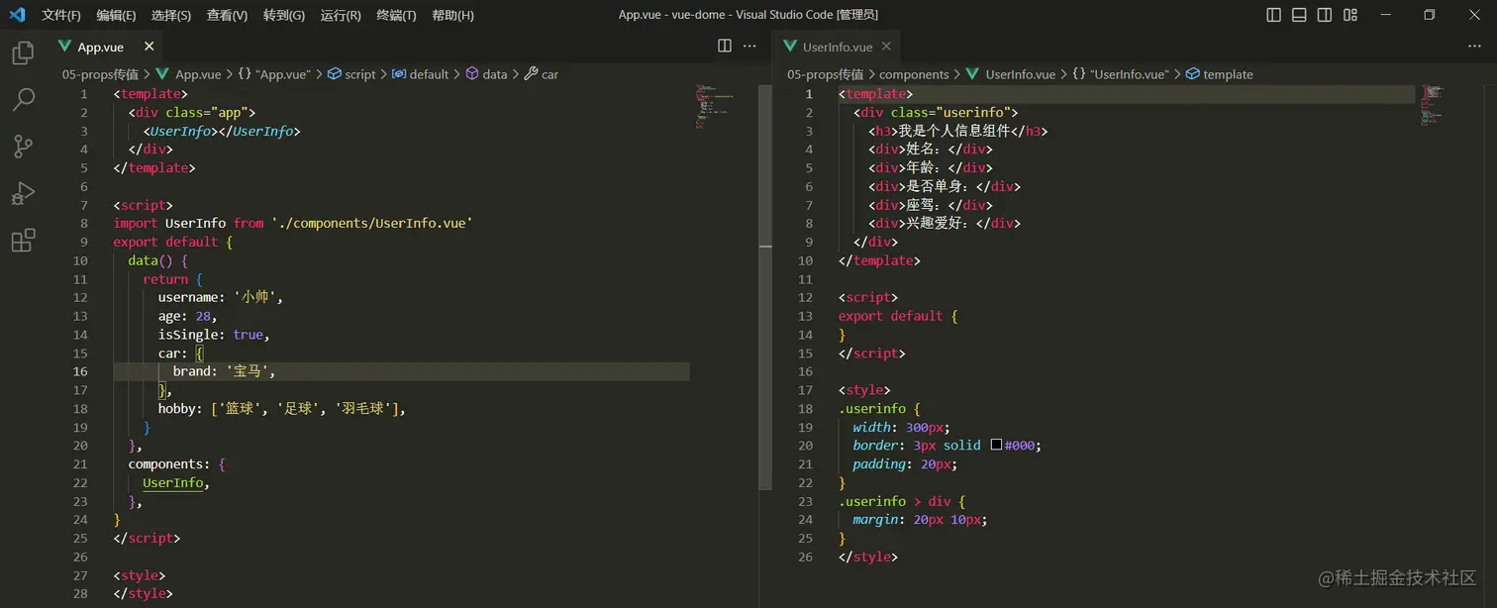Image resolution: width=1497 pixels, height=608 pixels.
Task: Click the components breadcrumb segment
Action: [x=914, y=74]
